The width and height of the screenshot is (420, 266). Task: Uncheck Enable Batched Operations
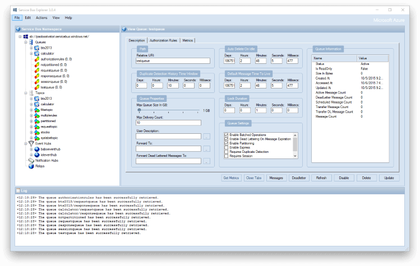click(226, 135)
